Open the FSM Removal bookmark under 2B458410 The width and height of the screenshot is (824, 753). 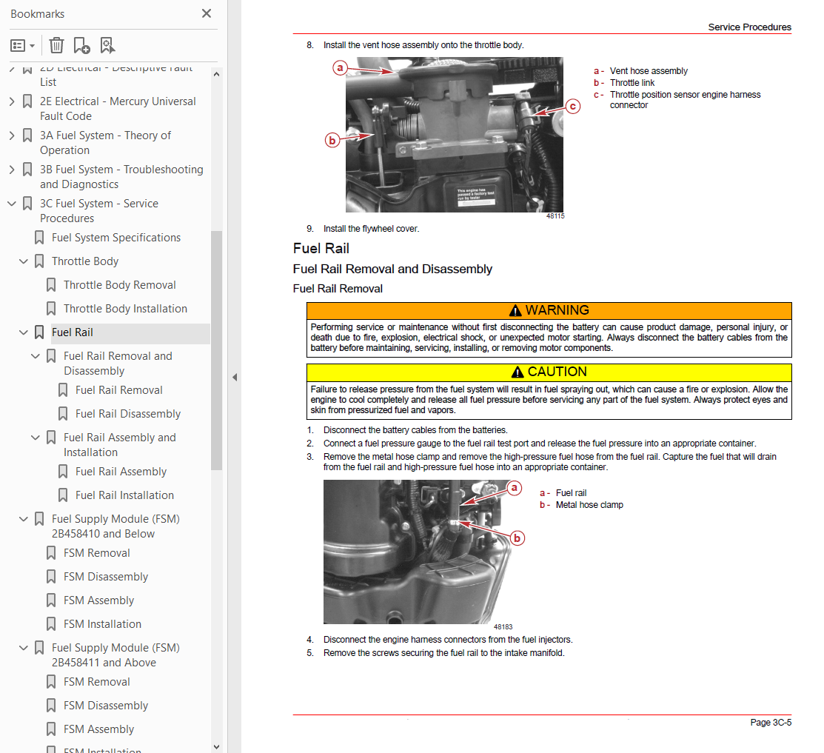(97, 553)
